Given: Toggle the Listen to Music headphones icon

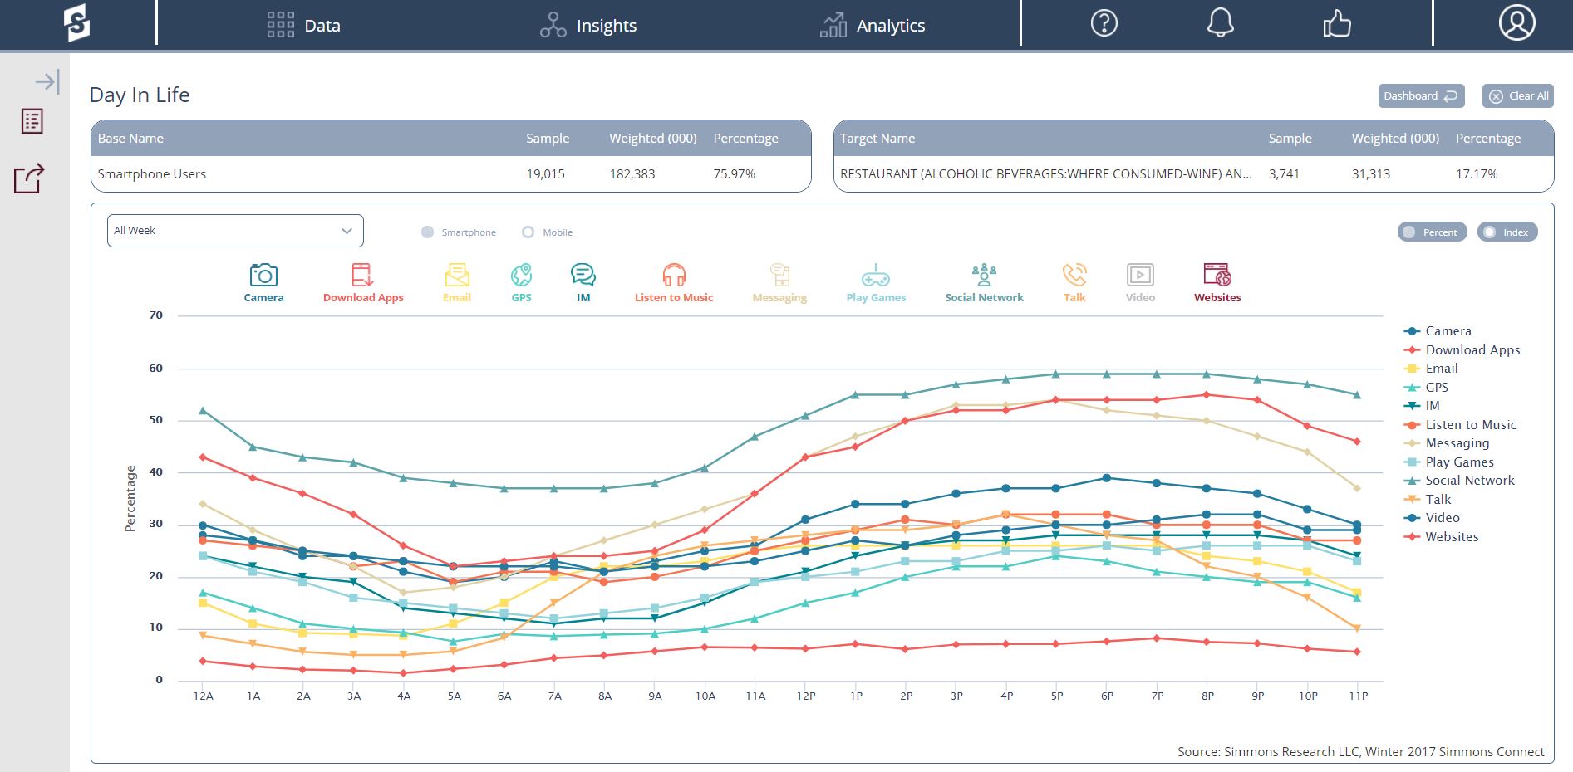Looking at the screenshot, I should [674, 275].
